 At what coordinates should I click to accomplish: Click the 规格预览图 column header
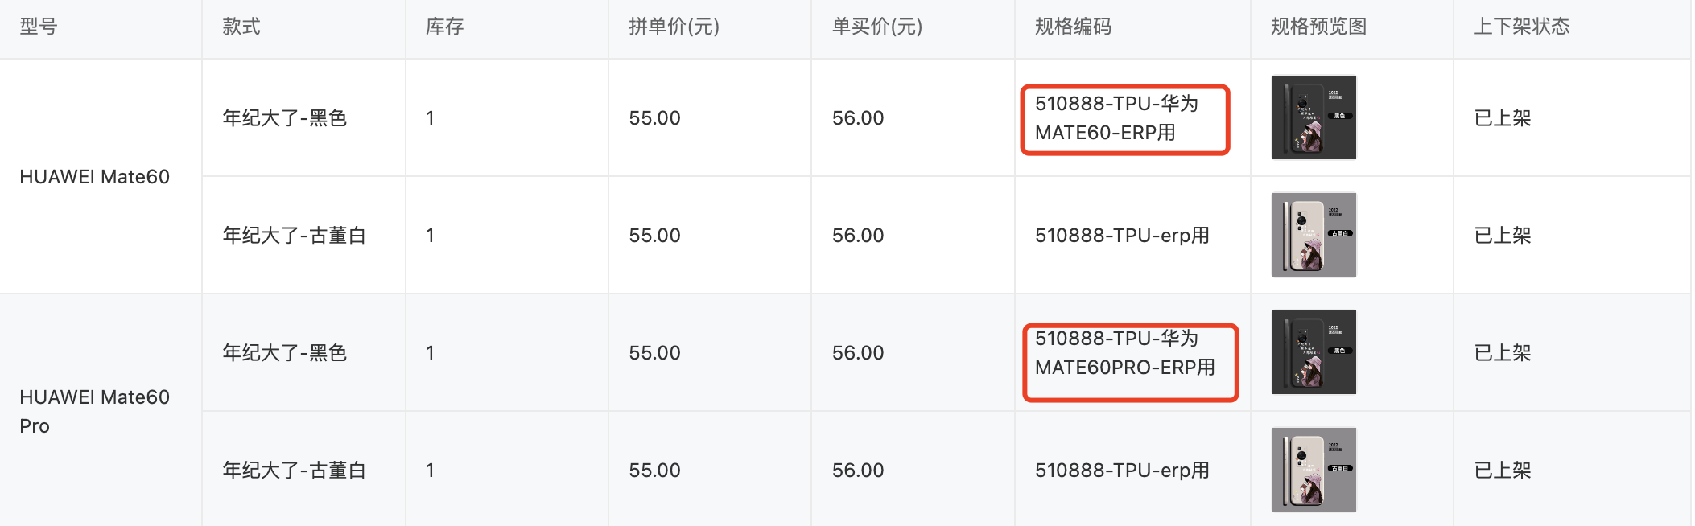click(x=1318, y=27)
